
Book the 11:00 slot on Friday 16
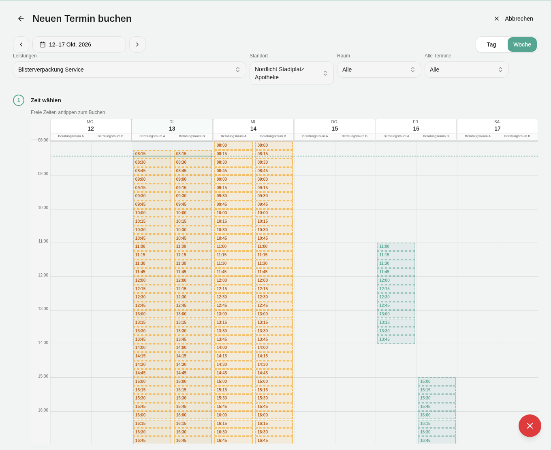coord(396,247)
